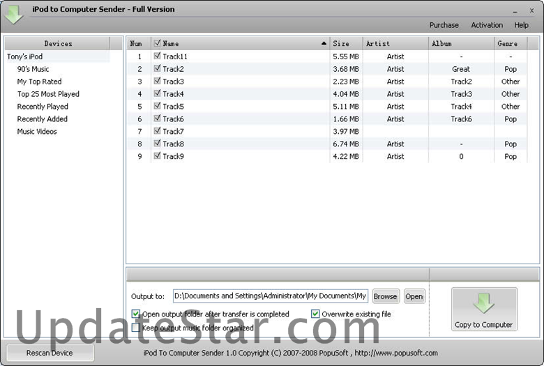Select Recently Played playlist
The image size is (544, 366).
point(43,107)
